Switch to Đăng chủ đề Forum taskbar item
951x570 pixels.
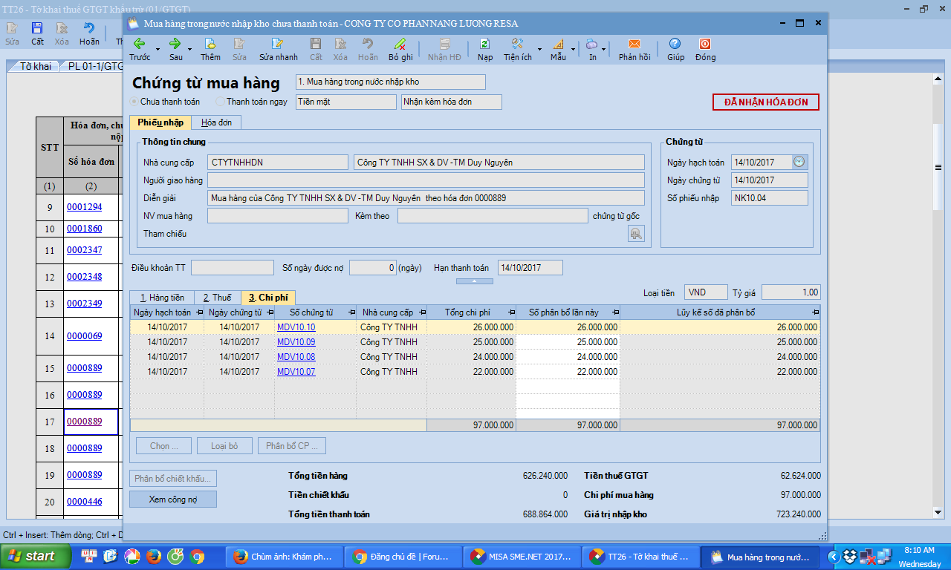[x=403, y=557]
